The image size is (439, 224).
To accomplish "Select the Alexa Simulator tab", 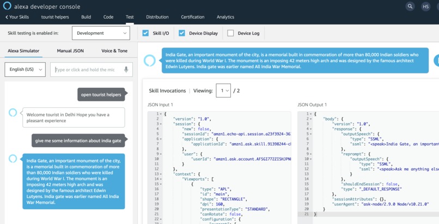I will [x=23, y=51].
